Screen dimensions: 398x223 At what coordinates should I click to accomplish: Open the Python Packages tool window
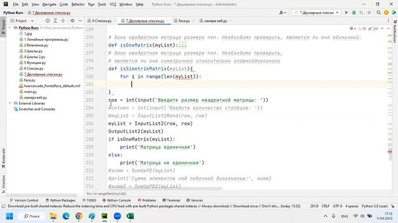(60, 200)
